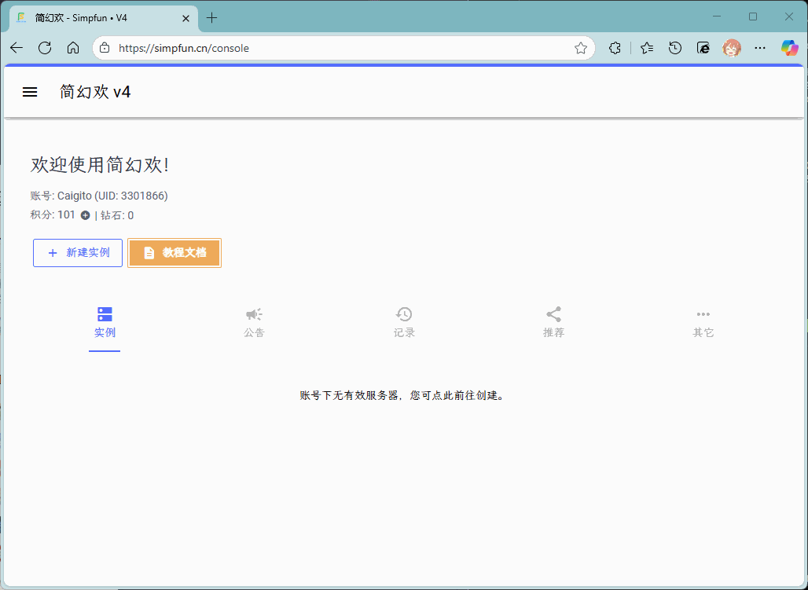This screenshot has width=808, height=590.
Task: Open the 教程文档 tutorial docs button
Action: pyautogui.click(x=174, y=252)
